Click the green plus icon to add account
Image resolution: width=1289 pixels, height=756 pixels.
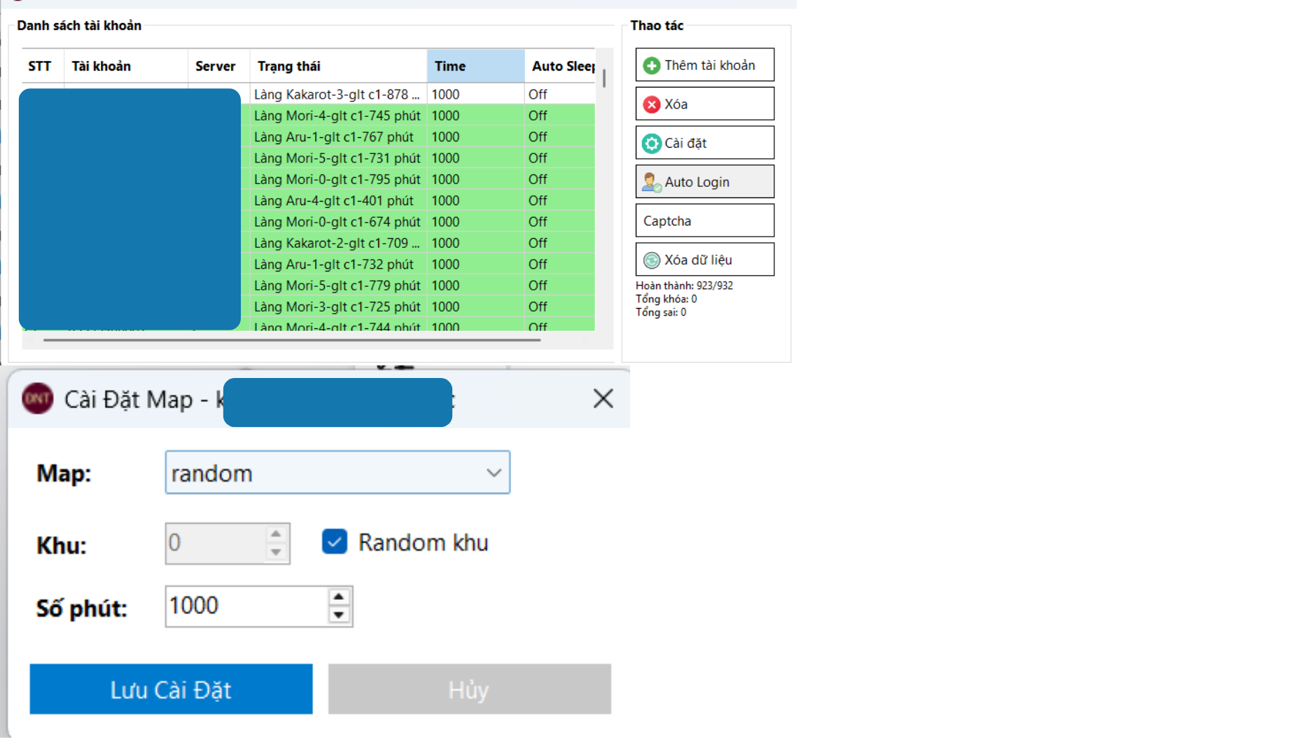652,64
